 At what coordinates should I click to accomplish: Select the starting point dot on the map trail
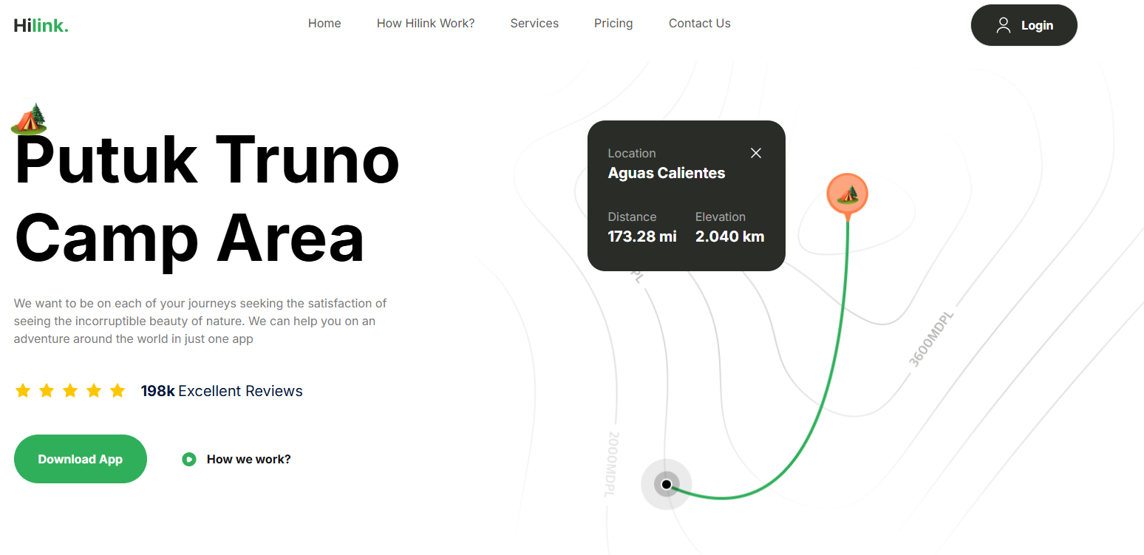pos(666,484)
